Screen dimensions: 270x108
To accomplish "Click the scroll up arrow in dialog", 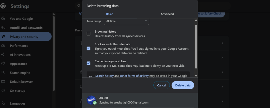I will 196,20.
